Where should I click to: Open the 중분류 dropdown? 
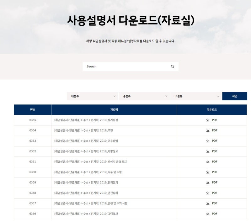tap(144, 96)
